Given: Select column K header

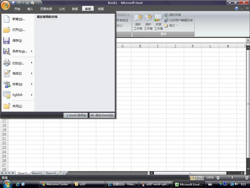Looking at the screenshot, I should (193, 46).
